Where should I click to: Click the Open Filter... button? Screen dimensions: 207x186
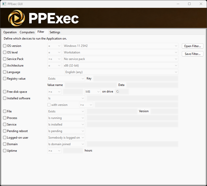coord(192,46)
